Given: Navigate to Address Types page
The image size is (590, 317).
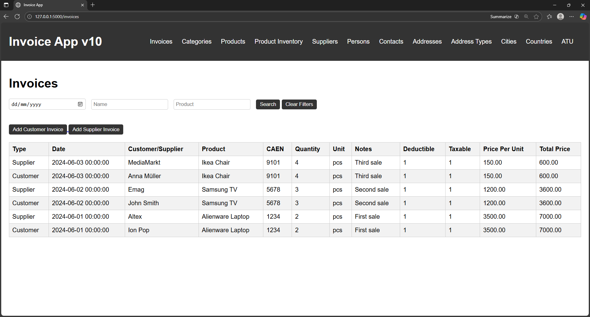Looking at the screenshot, I should click(471, 41).
